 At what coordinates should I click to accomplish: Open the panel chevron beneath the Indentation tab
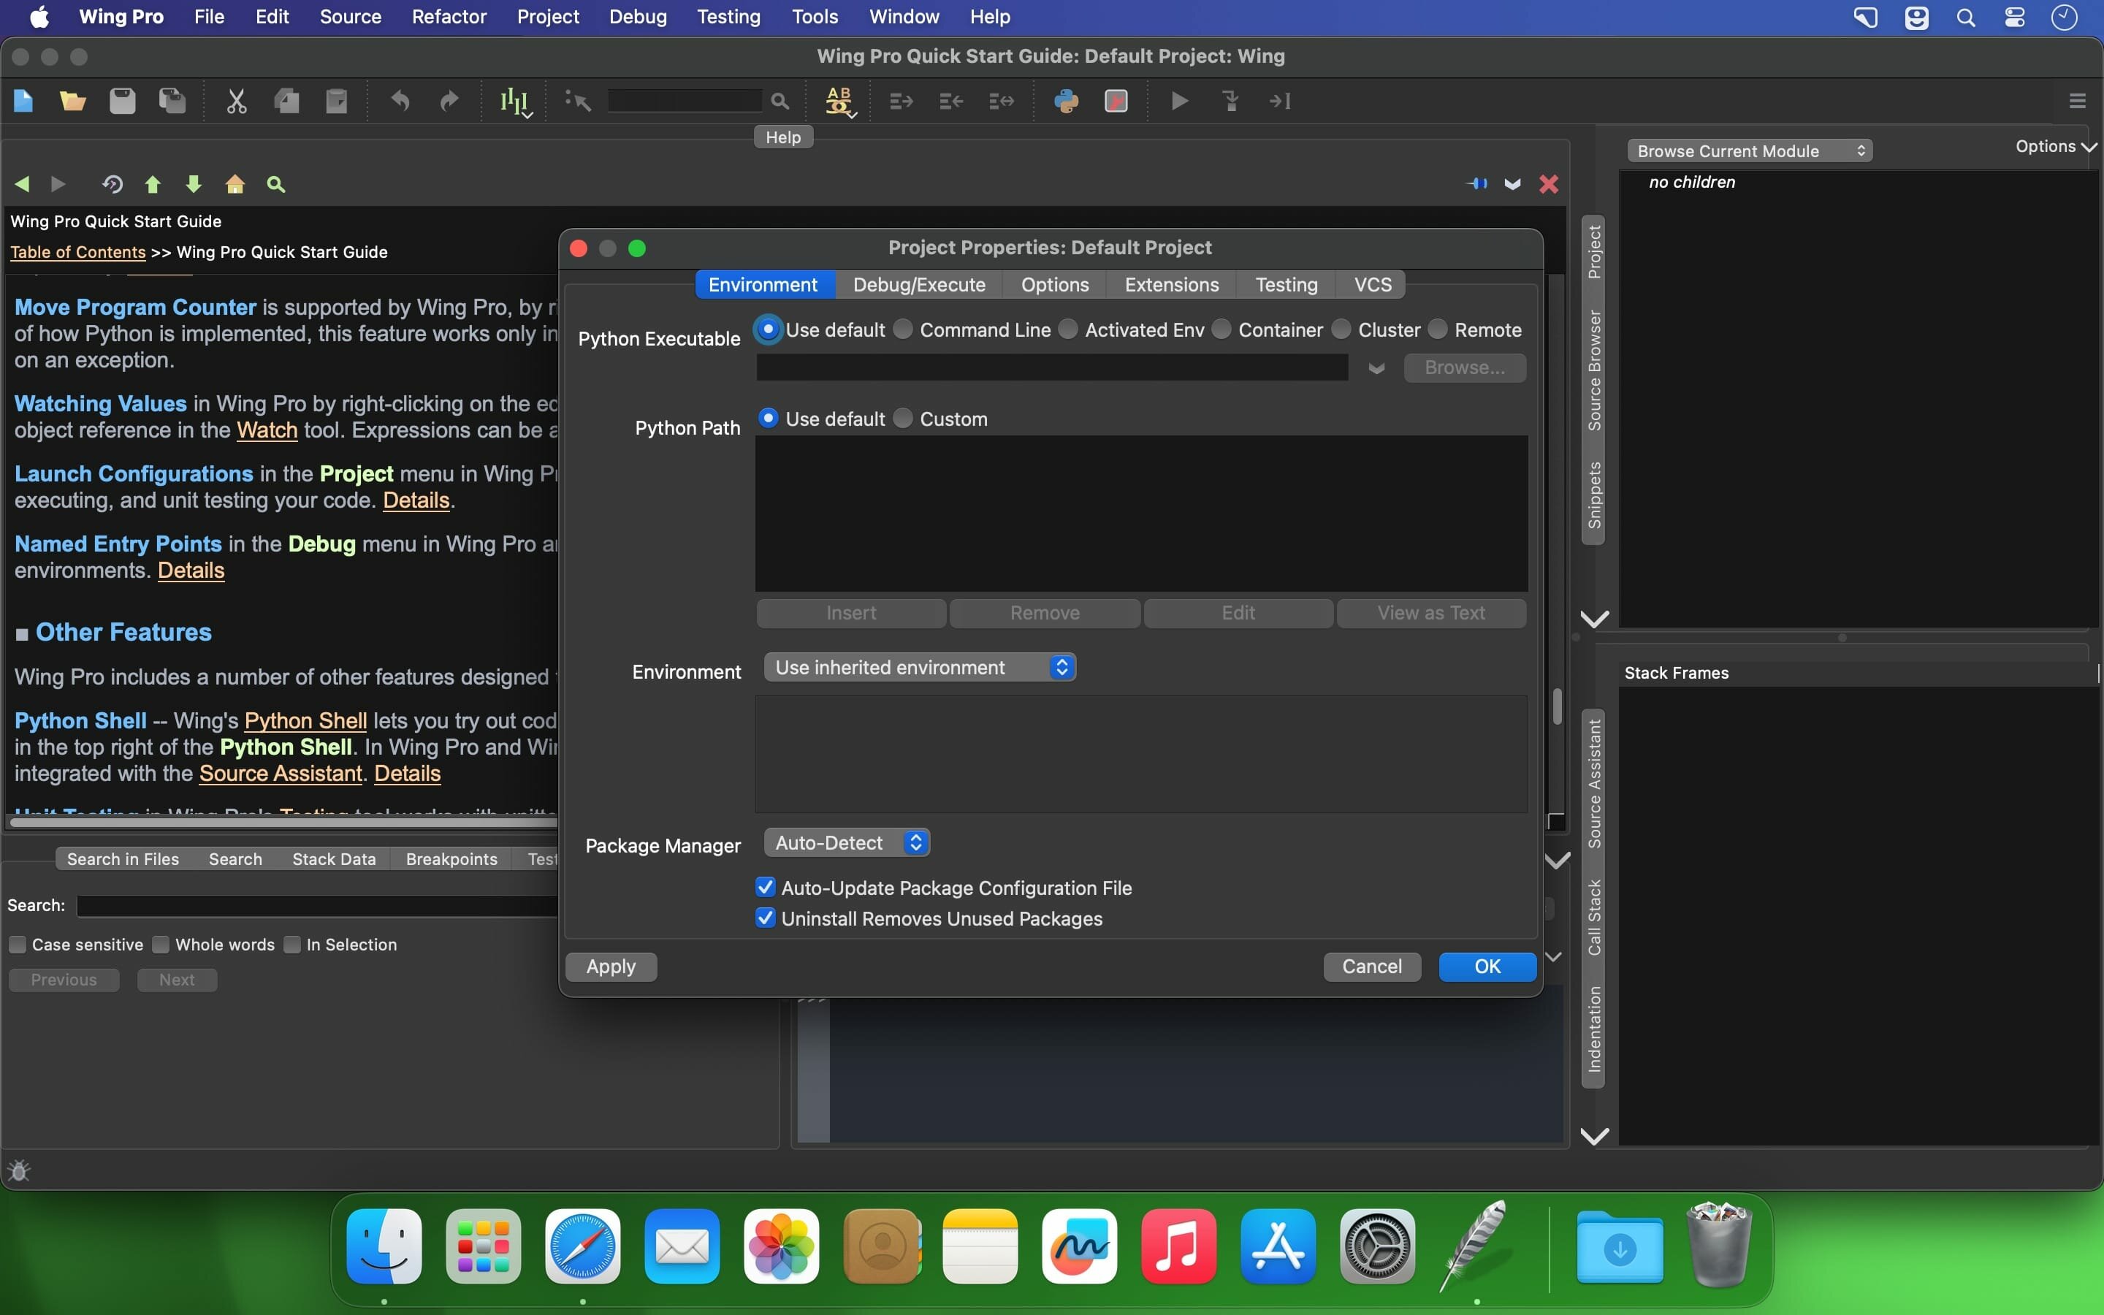(x=1593, y=1136)
